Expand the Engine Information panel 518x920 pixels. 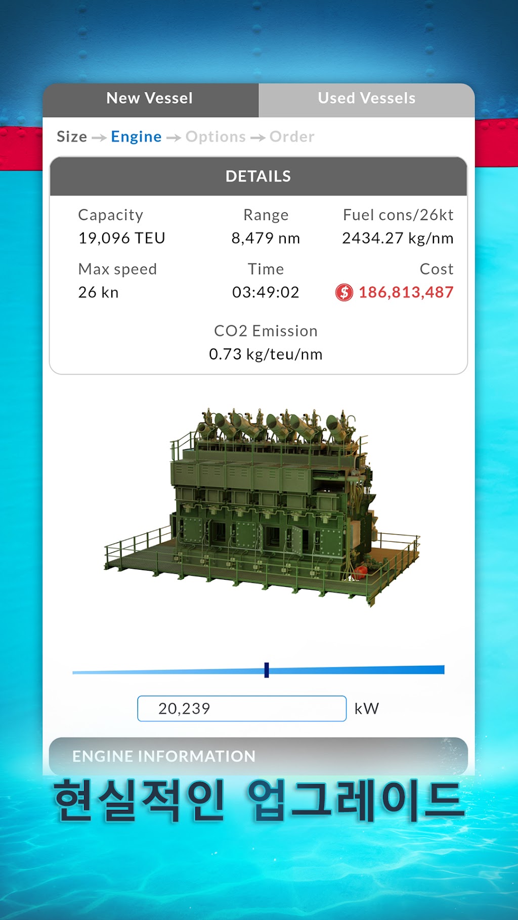tap(258, 756)
